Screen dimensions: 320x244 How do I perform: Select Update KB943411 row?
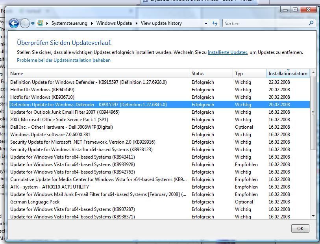click(x=159, y=157)
